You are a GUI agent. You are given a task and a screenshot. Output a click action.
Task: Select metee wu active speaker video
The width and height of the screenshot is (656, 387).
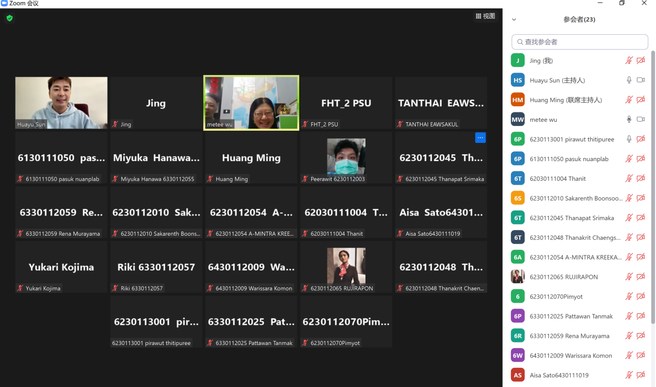click(x=251, y=103)
